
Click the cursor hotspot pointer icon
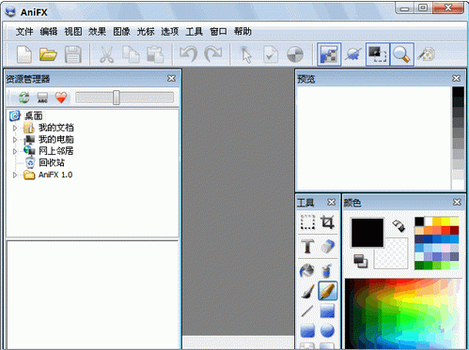pos(246,54)
